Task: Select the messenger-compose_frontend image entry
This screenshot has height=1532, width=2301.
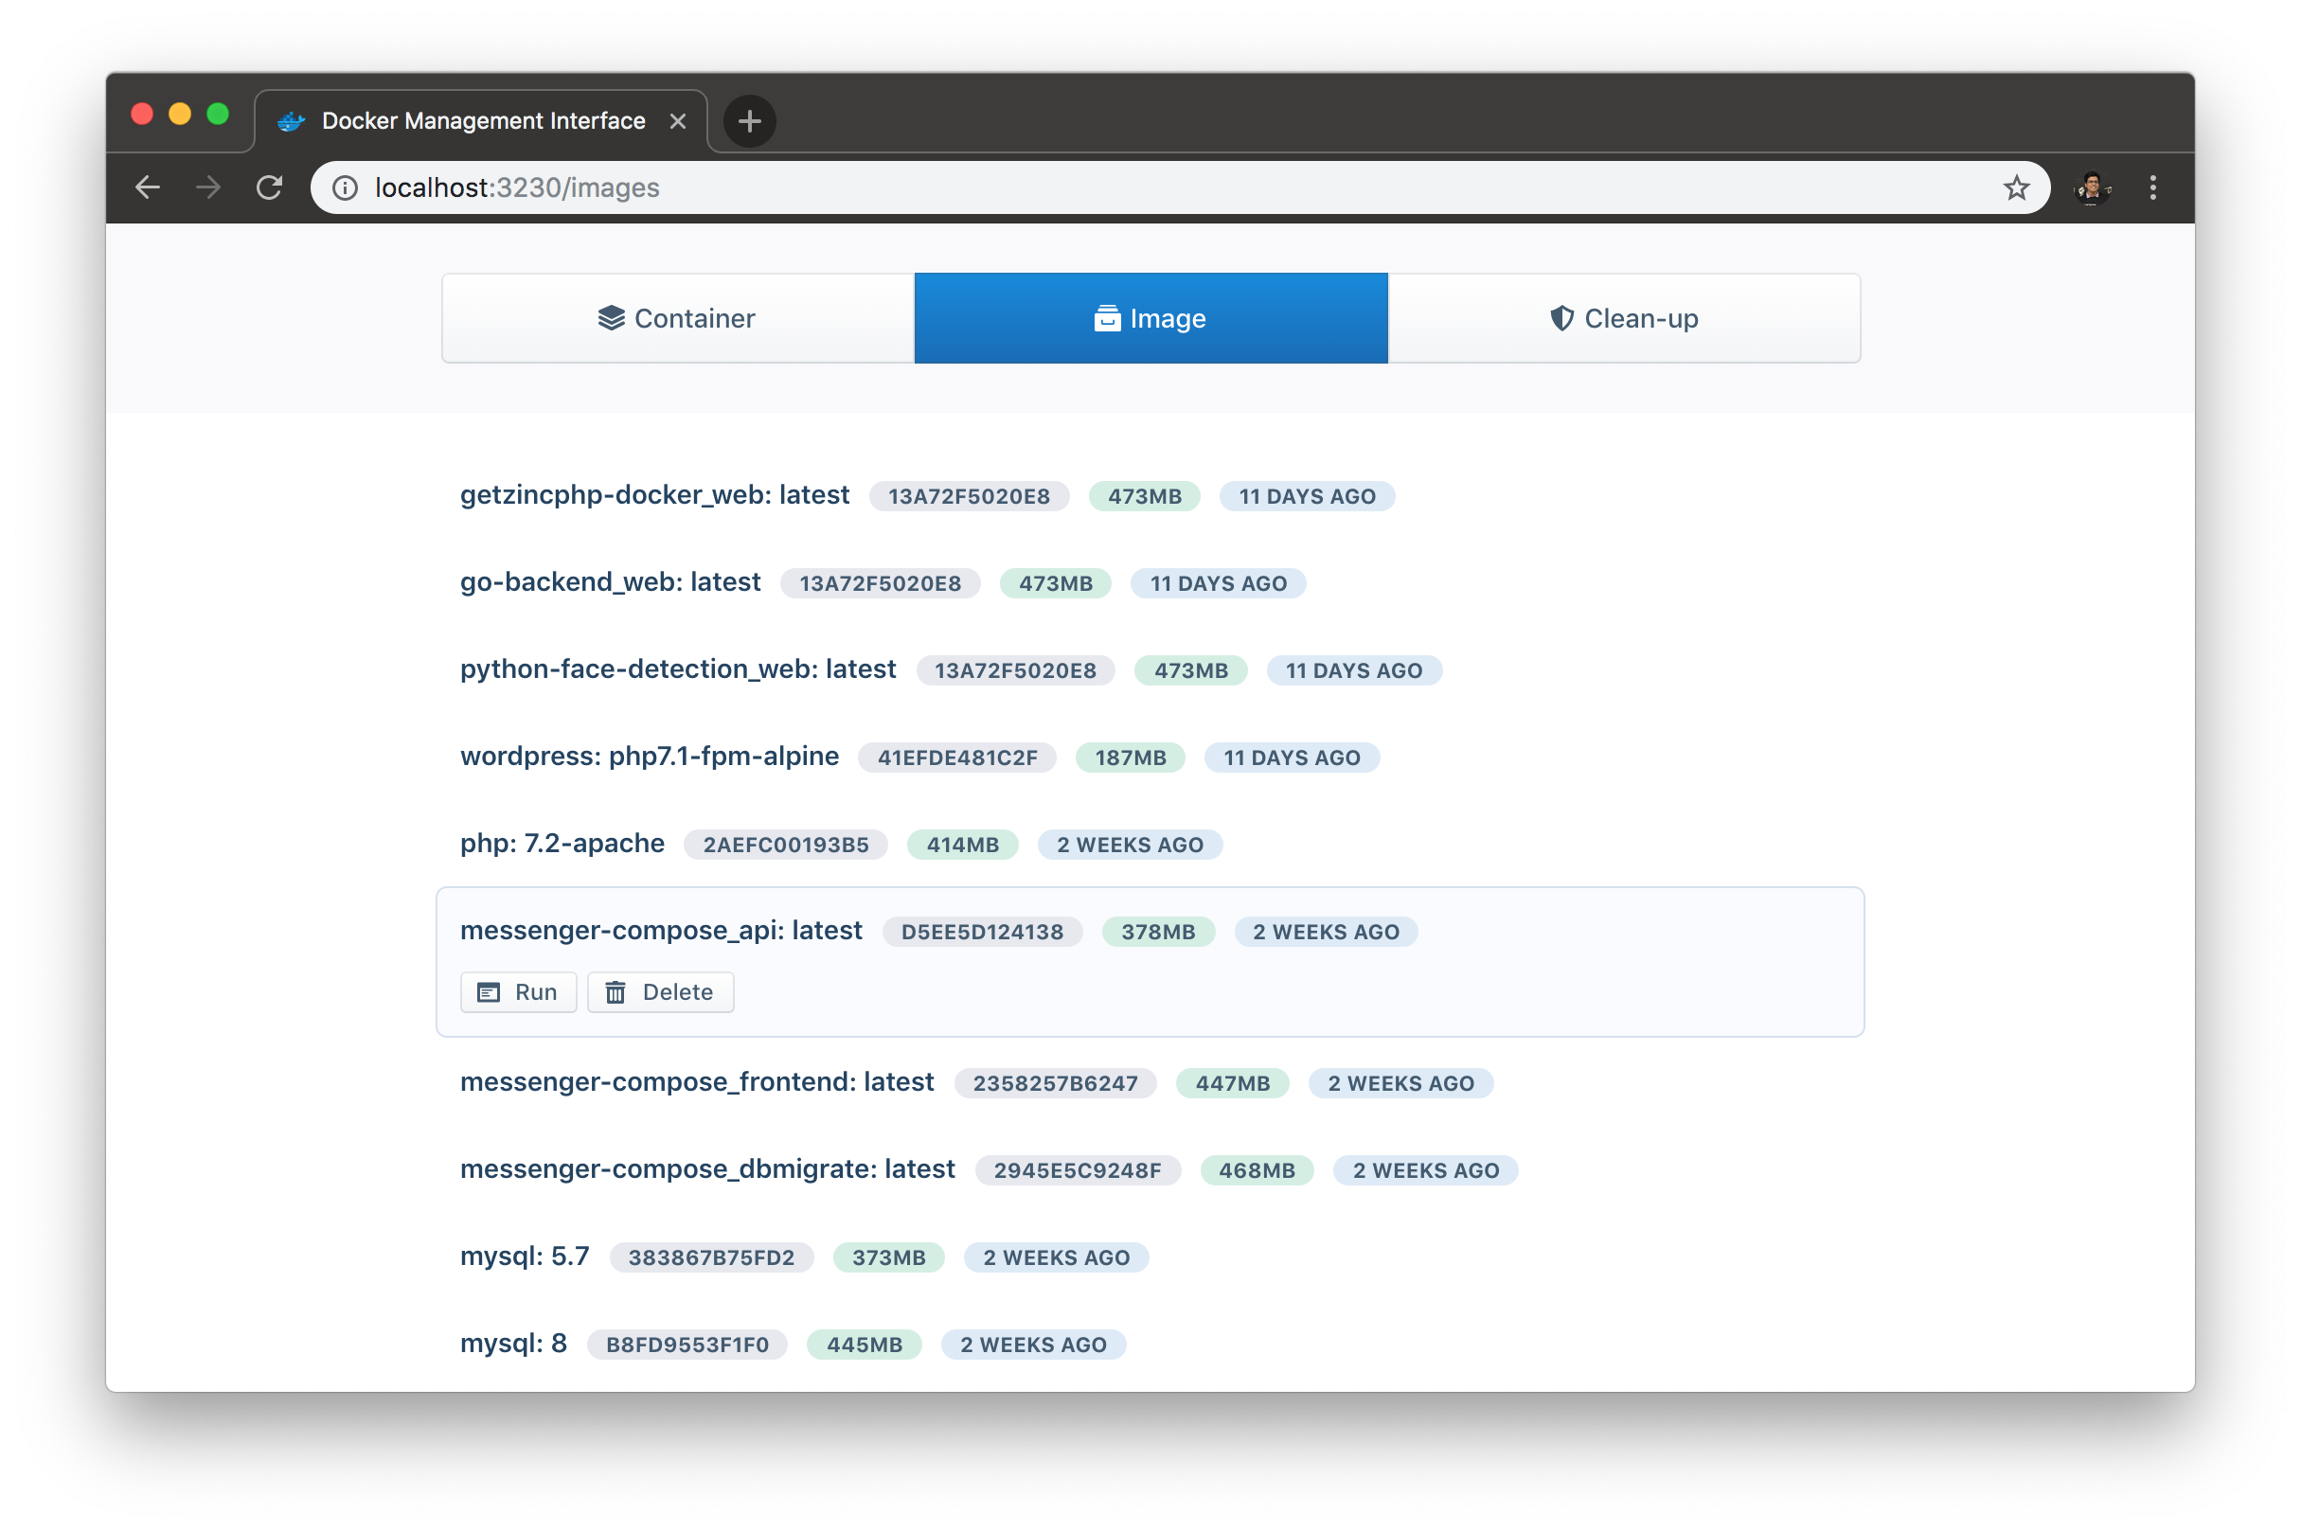Action: click(697, 1082)
